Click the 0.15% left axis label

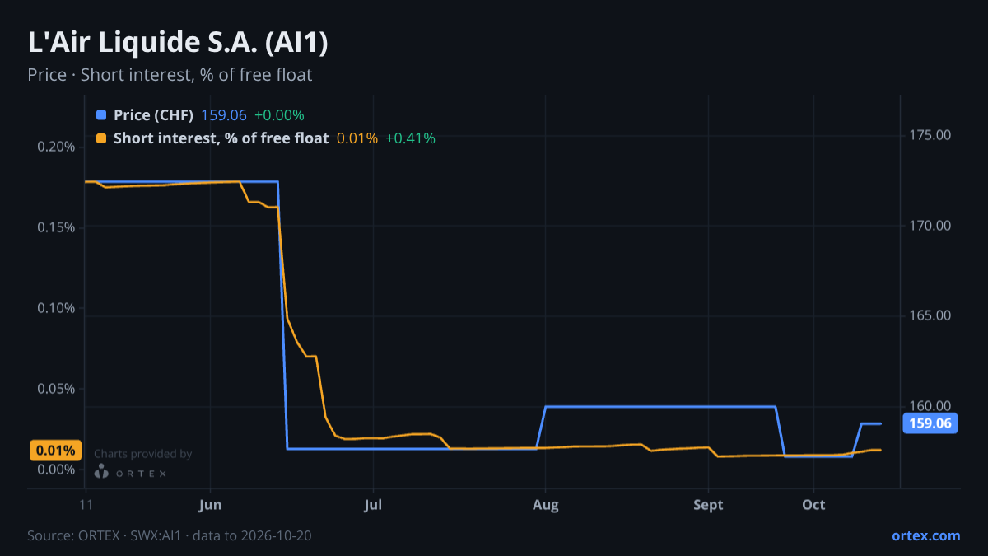(x=57, y=227)
